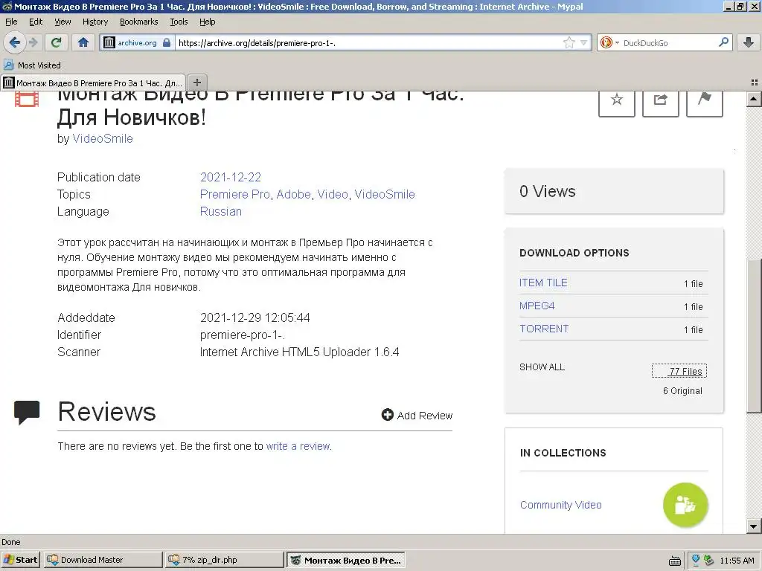This screenshot has width=762, height=571.
Task: Click the keyboard icon in system tray
Action: [x=674, y=561]
